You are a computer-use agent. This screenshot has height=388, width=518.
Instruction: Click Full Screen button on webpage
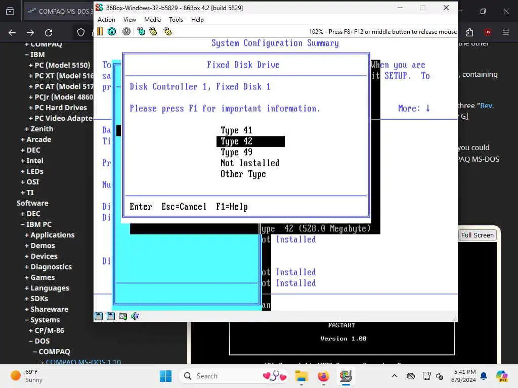(478, 235)
